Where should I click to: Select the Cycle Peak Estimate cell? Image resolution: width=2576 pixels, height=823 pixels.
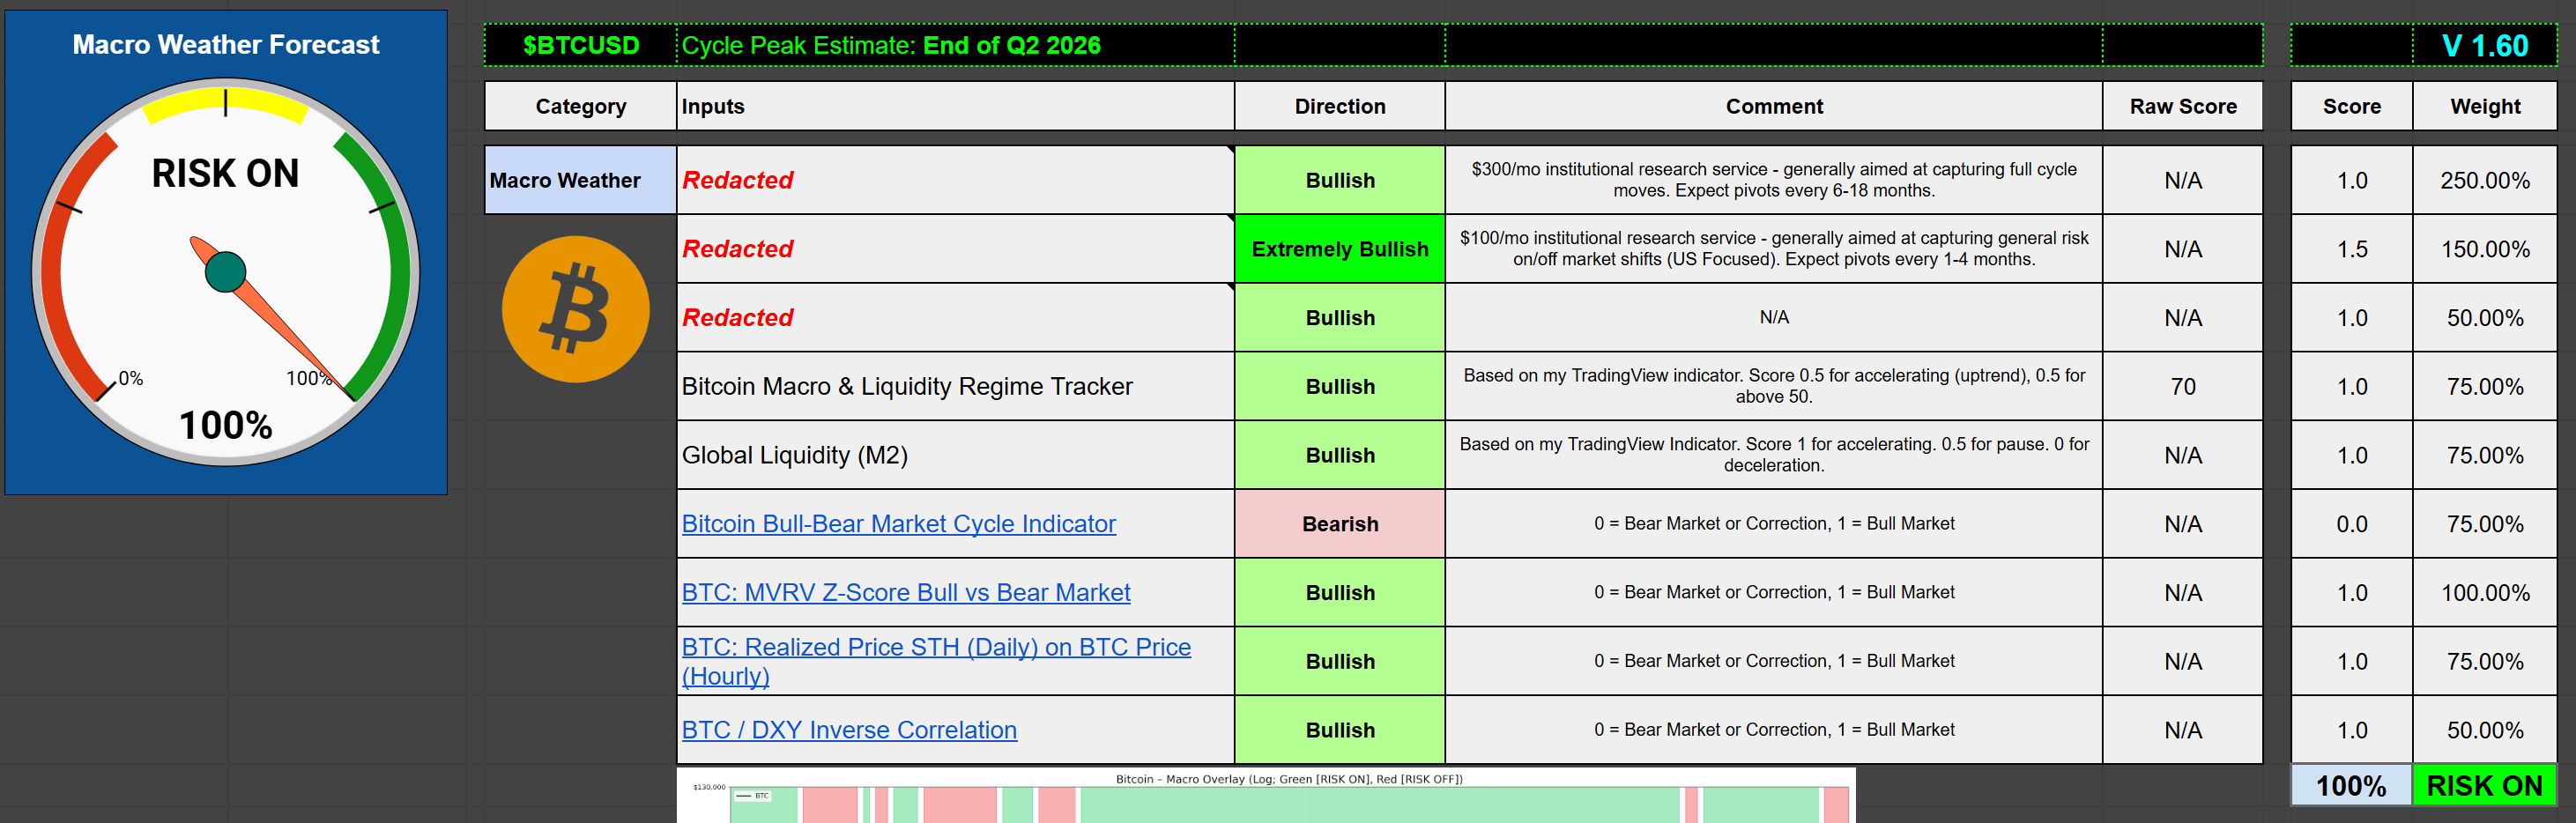pos(955,46)
